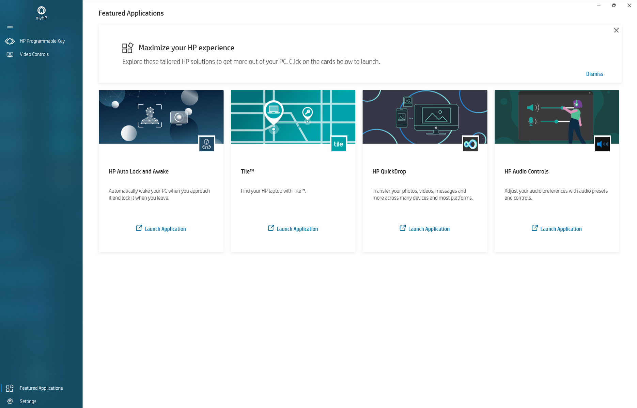
Task: Click the HP QuickDrop card title
Action: [x=389, y=171]
